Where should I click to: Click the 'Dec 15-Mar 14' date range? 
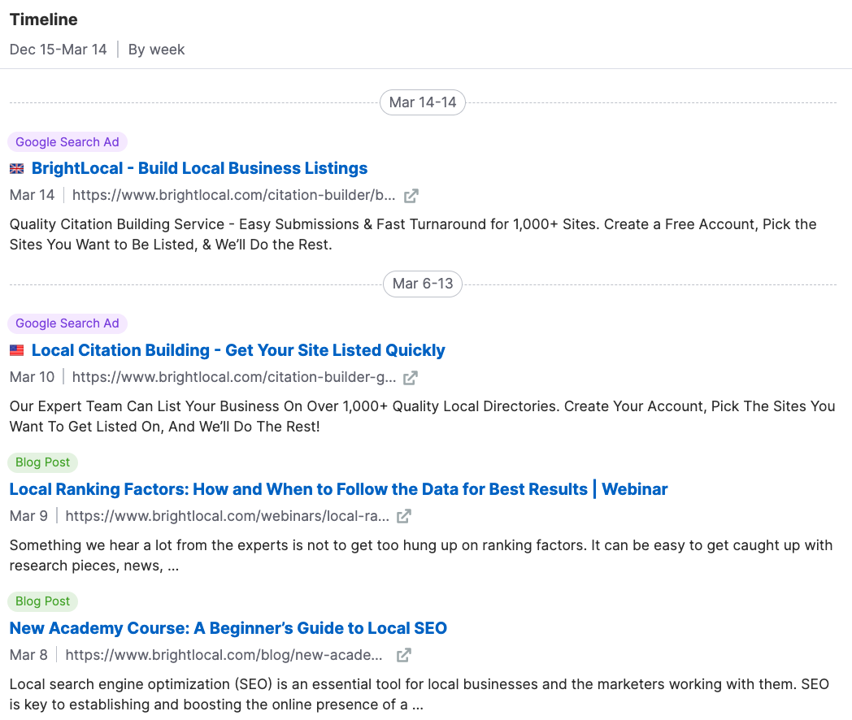tap(59, 50)
